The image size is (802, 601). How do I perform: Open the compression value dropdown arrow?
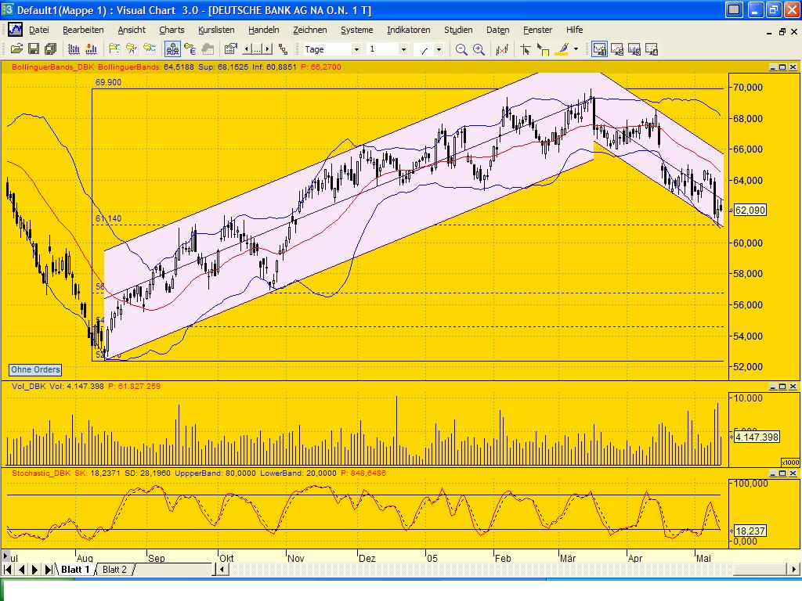point(403,49)
